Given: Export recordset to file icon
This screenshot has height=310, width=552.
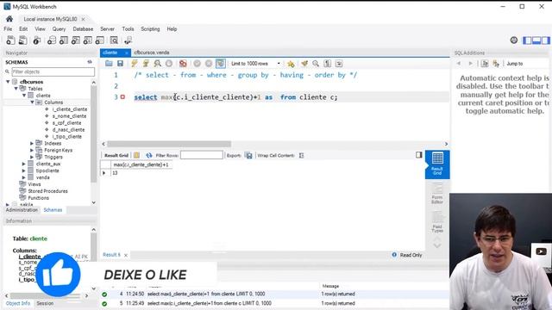Looking at the screenshot, I should coord(249,155).
